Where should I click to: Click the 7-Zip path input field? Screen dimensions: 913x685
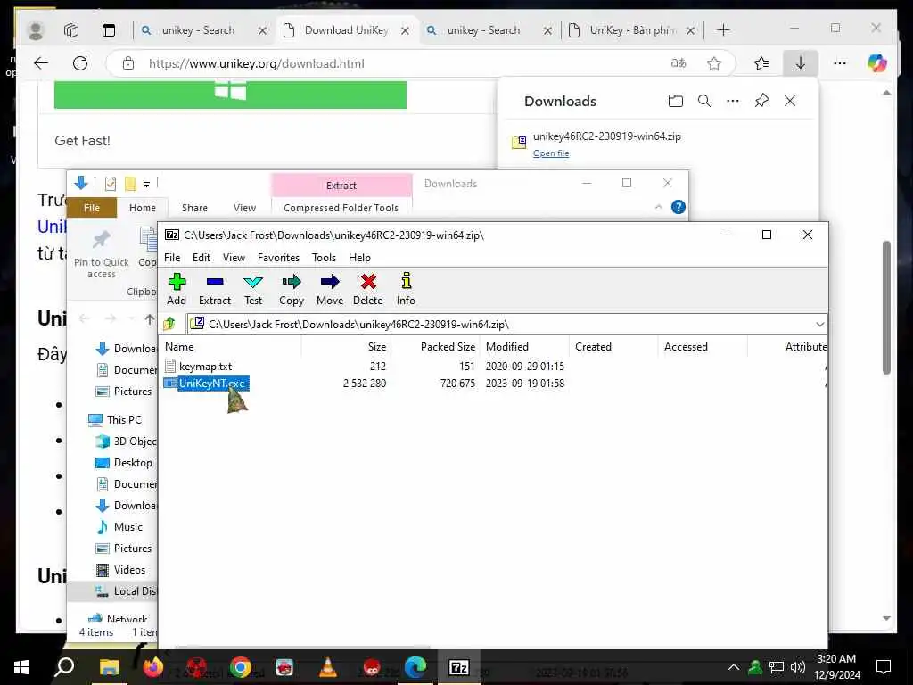(x=506, y=324)
